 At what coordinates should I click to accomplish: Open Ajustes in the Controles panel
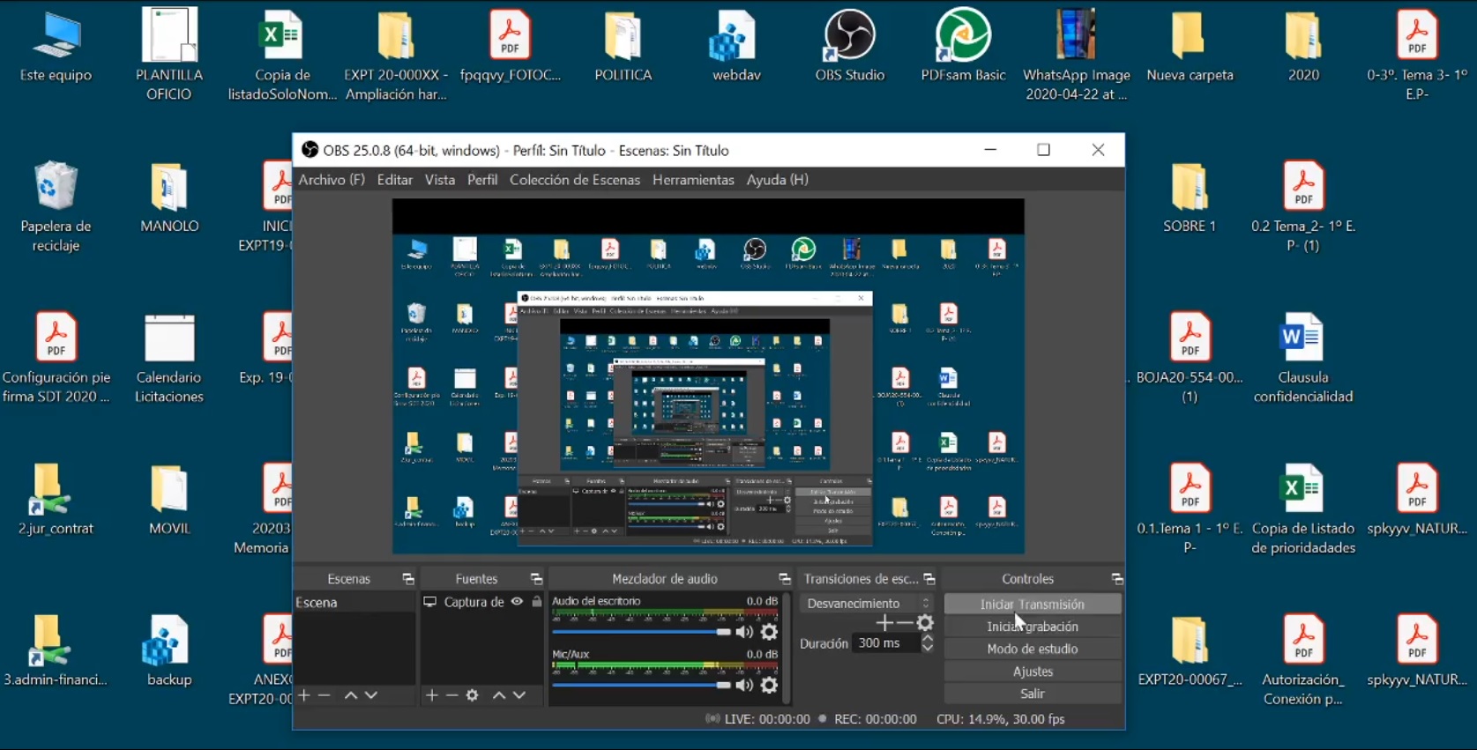(1032, 672)
